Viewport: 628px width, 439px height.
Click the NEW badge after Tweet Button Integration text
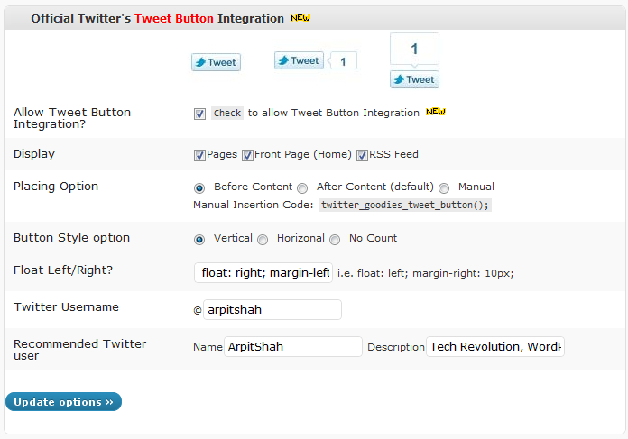[436, 112]
